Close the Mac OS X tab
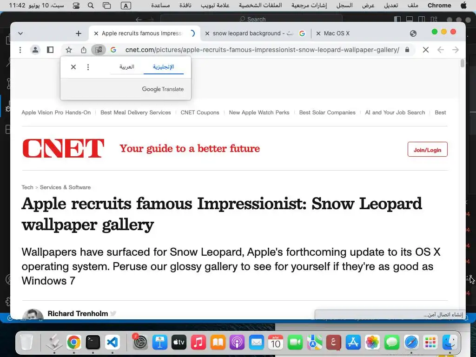The width and height of the screenshot is (476, 357). pos(318,33)
